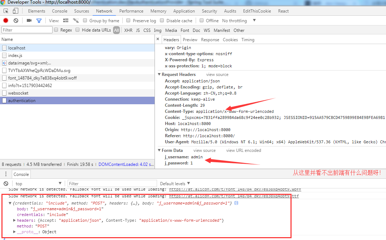
Task: Filter requests by XHR type
Action: (128, 30)
